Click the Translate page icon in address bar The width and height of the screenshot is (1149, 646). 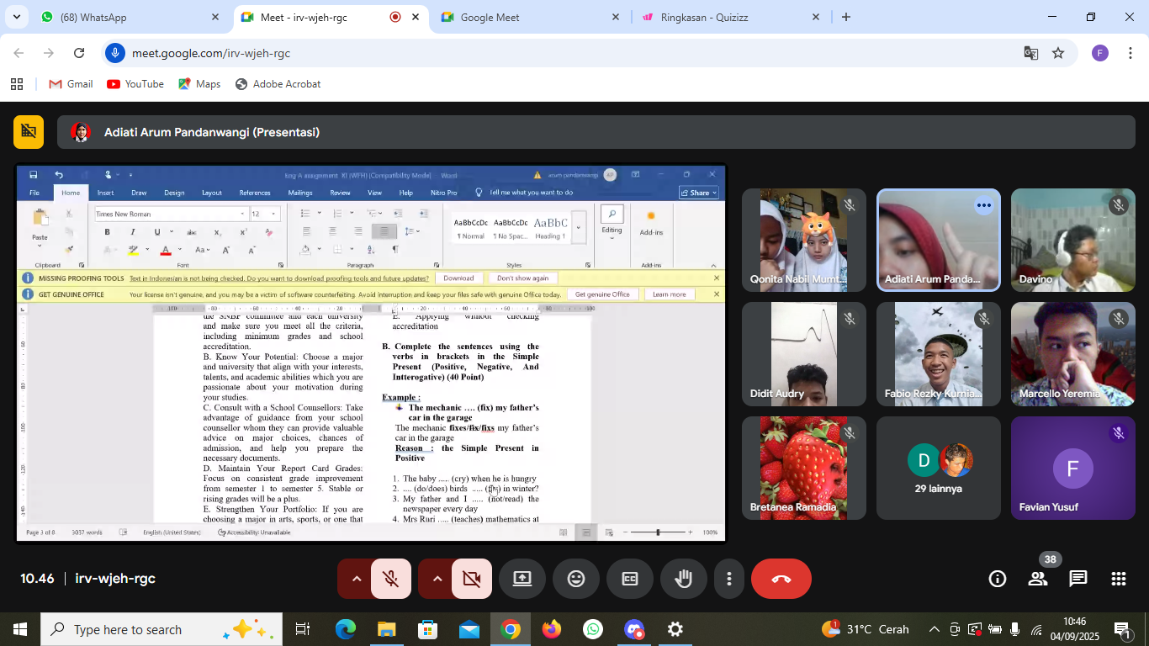tap(1030, 53)
